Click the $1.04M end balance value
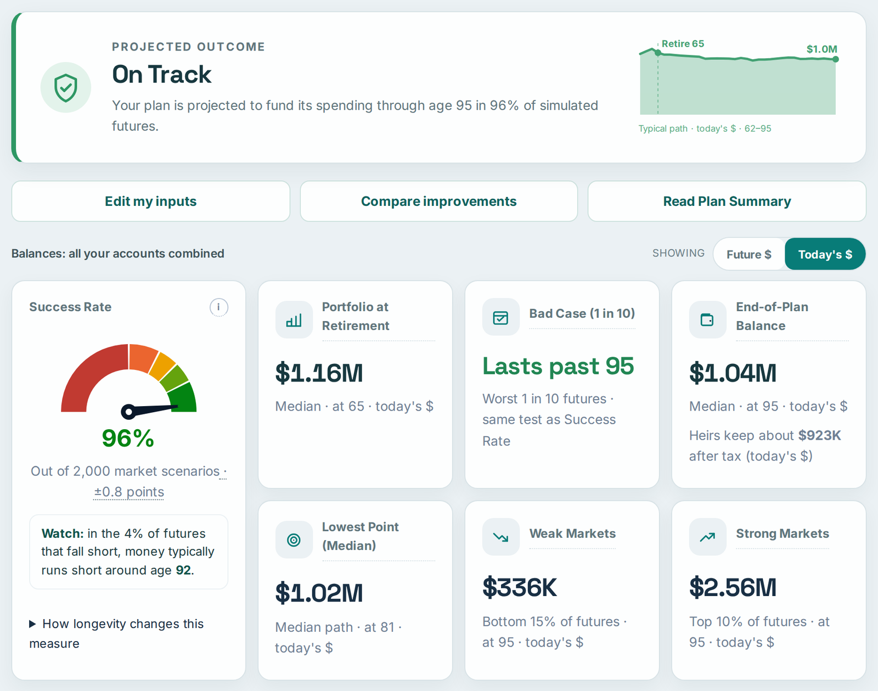Image resolution: width=878 pixels, height=691 pixels. pos(733,373)
